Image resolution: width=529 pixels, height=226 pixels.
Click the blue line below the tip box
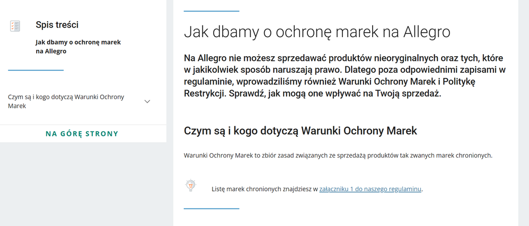tap(211, 208)
